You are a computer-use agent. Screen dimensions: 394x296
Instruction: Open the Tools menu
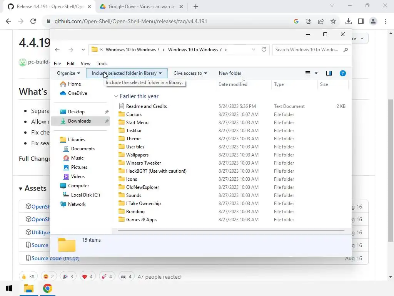click(x=102, y=64)
